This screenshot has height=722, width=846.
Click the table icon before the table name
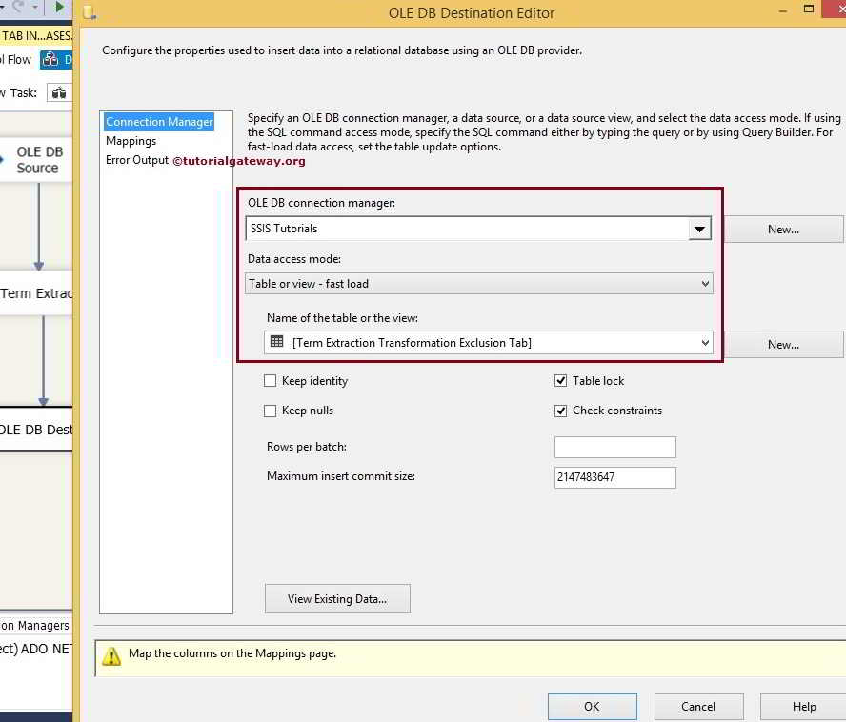coord(277,343)
